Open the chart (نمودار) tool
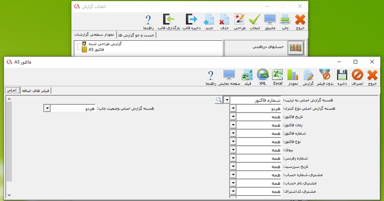This screenshot has width=384, height=201. click(292, 77)
